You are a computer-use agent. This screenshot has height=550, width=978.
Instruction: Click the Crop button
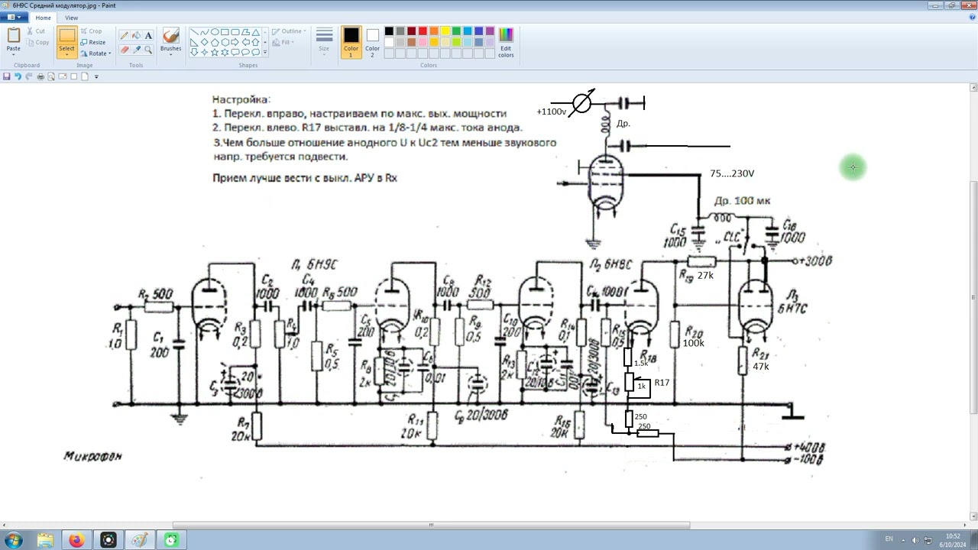91,31
